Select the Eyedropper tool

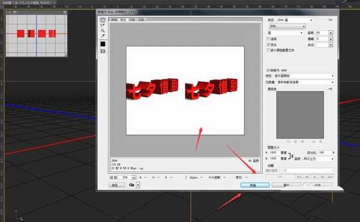(103, 36)
